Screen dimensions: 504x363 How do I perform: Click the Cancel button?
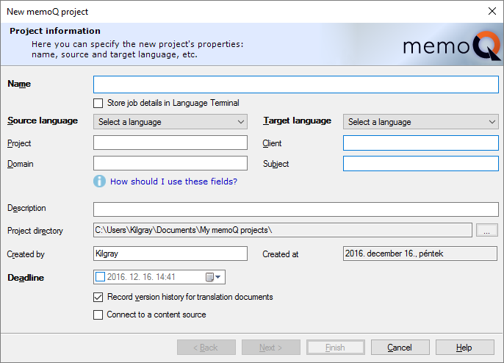[400, 348]
